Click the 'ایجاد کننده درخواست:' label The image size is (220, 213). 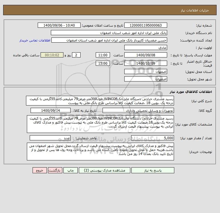click(196, 40)
